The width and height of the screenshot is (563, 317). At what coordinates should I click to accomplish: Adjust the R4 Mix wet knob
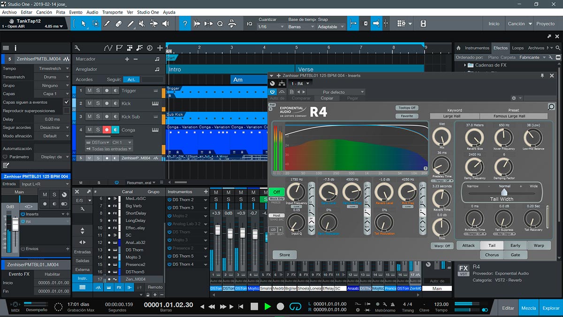tap(441, 136)
